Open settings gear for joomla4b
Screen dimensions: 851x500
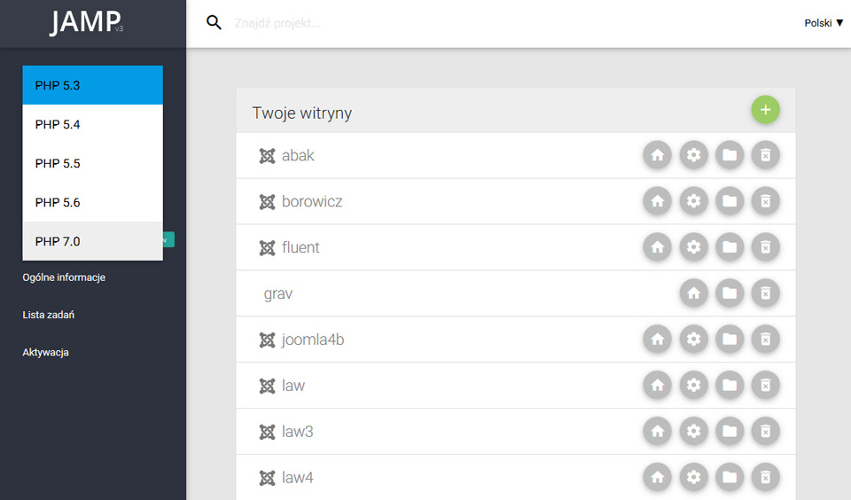(x=693, y=340)
